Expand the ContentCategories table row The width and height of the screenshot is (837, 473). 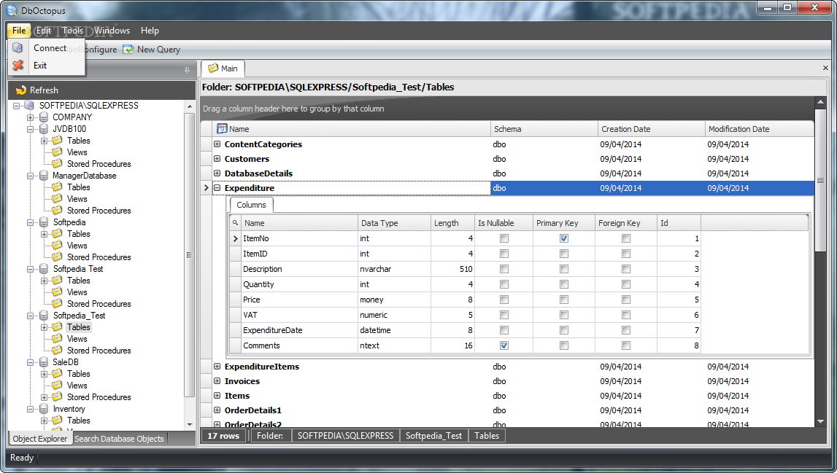click(x=217, y=144)
